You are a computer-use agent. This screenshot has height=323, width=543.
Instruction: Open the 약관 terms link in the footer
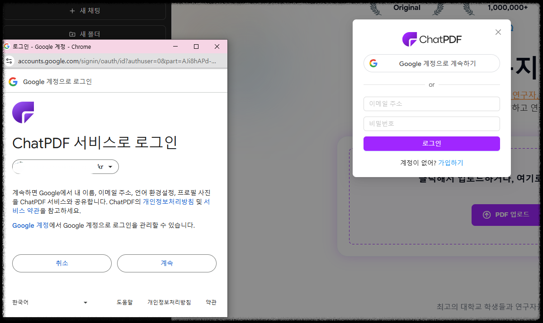coord(211,302)
